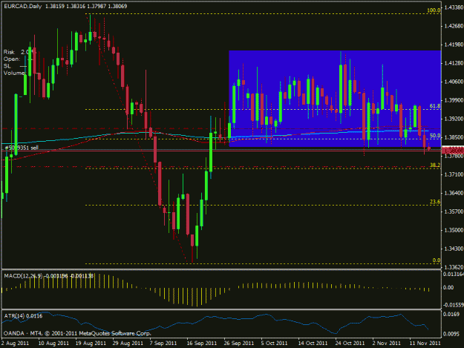Image resolution: width=464 pixels, height=348 pixels.
Task: Select the Fibonacci 61.8 level label
Action: pyautogui.click(x=435, y=106)
